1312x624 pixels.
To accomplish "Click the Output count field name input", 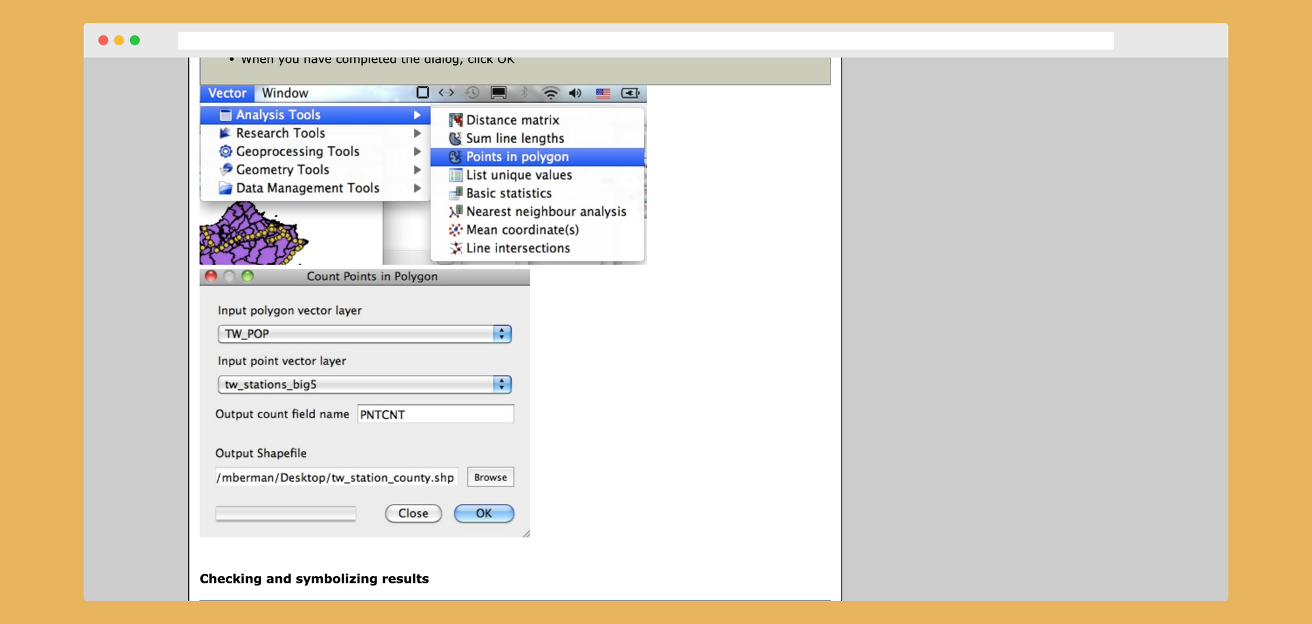I will click(x=435, y=414).
